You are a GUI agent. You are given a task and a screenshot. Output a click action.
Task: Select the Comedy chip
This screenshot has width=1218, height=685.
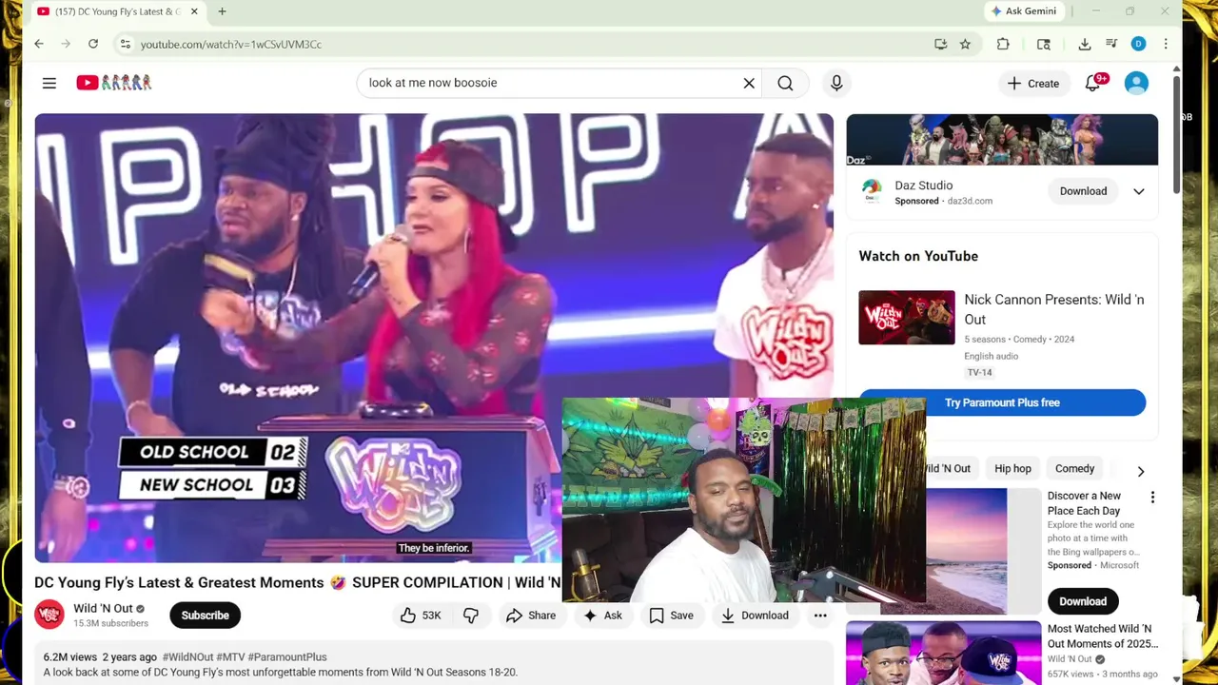point(1074,468)
